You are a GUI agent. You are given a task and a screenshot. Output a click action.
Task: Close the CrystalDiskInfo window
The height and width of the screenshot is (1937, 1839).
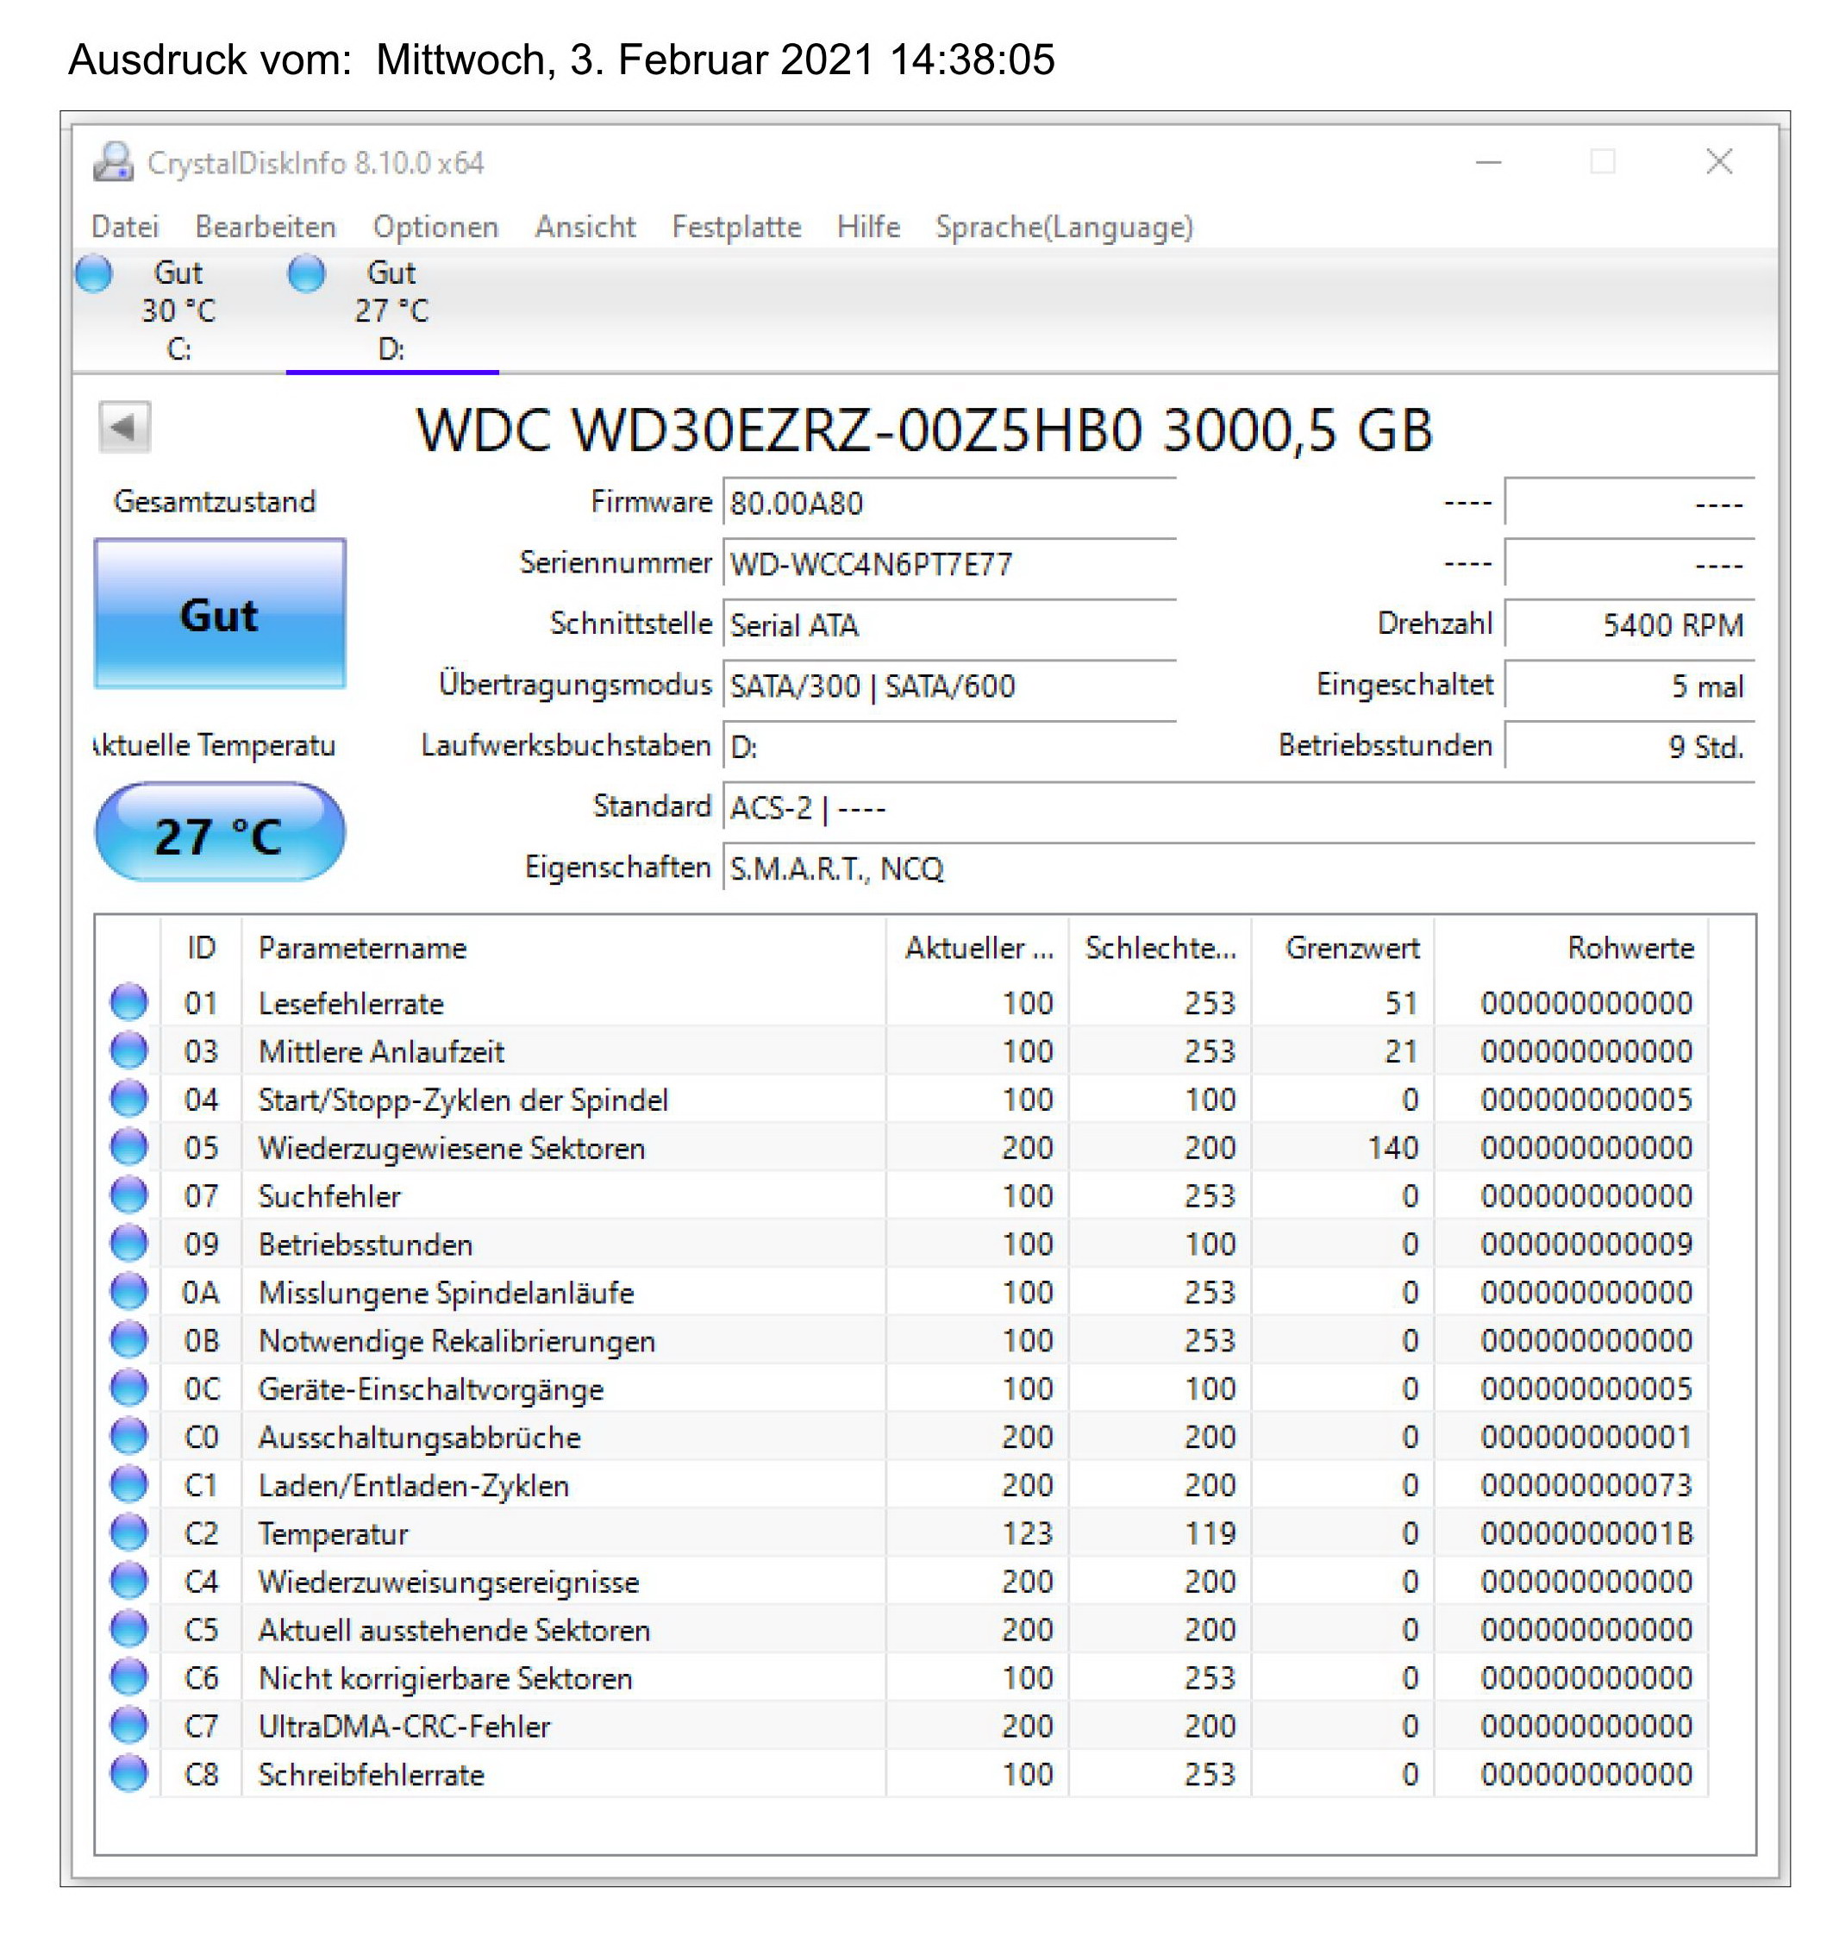point(1719,162)
